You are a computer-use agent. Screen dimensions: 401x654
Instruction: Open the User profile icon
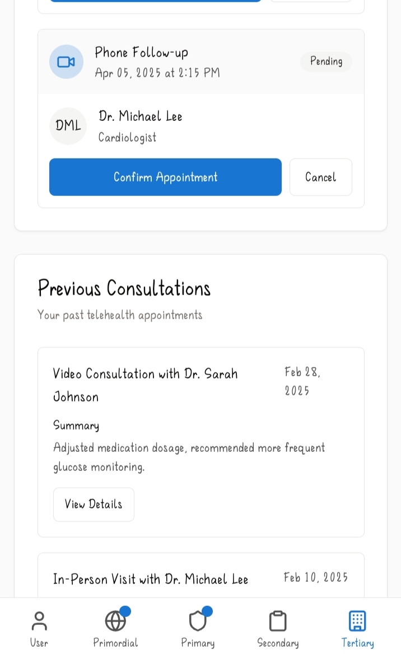(39, 621)
